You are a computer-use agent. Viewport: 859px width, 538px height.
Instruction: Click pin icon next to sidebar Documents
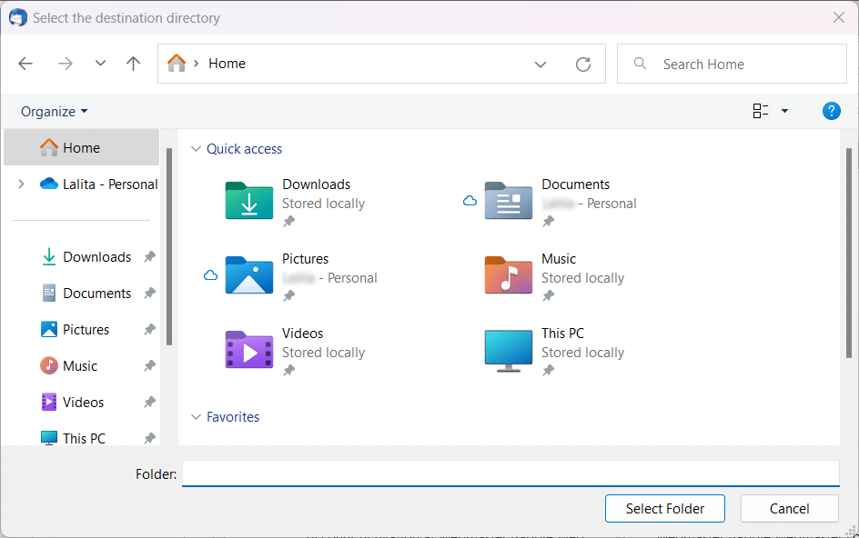click(x=149, y=294)
